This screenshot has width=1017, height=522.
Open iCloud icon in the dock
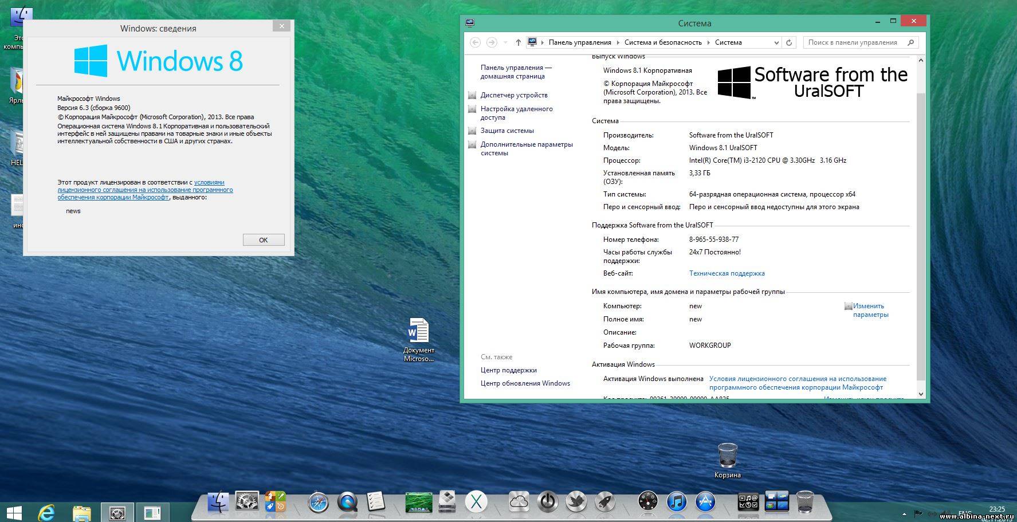pos(519,503)
